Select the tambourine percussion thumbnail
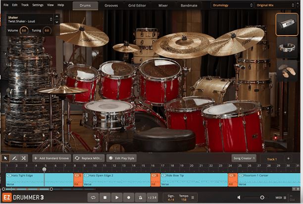Image resolution: width=303 pixels, height=204 pixels. point(287,48)
